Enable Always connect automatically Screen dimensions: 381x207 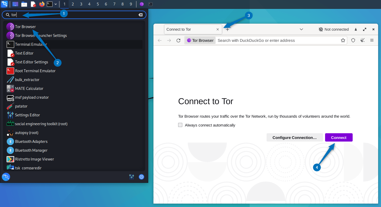[x=180, y=125]
